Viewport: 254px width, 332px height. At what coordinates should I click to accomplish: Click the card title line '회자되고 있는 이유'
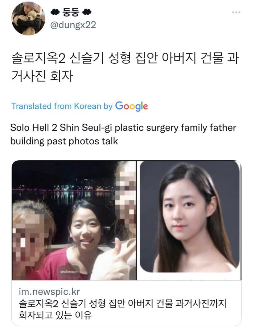55,315
